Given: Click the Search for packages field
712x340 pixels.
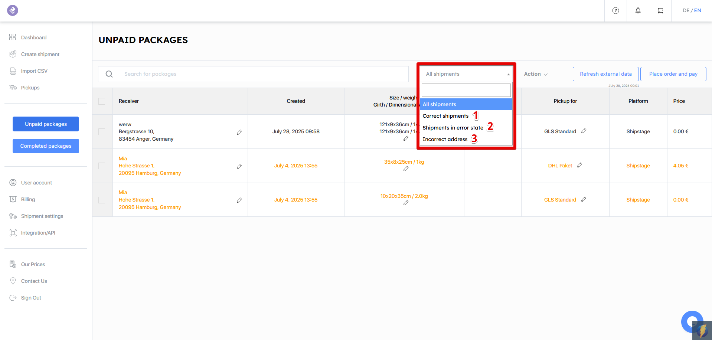Looking at the screenshot, I should coord(264,74).
